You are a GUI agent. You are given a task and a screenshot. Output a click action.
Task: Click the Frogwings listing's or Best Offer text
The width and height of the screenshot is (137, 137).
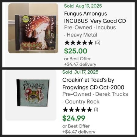coord(76,126)
